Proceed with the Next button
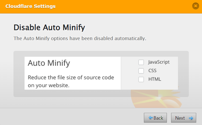Viewport: 202px width, 125px height. pyautogui.click(x=184, y=118)
